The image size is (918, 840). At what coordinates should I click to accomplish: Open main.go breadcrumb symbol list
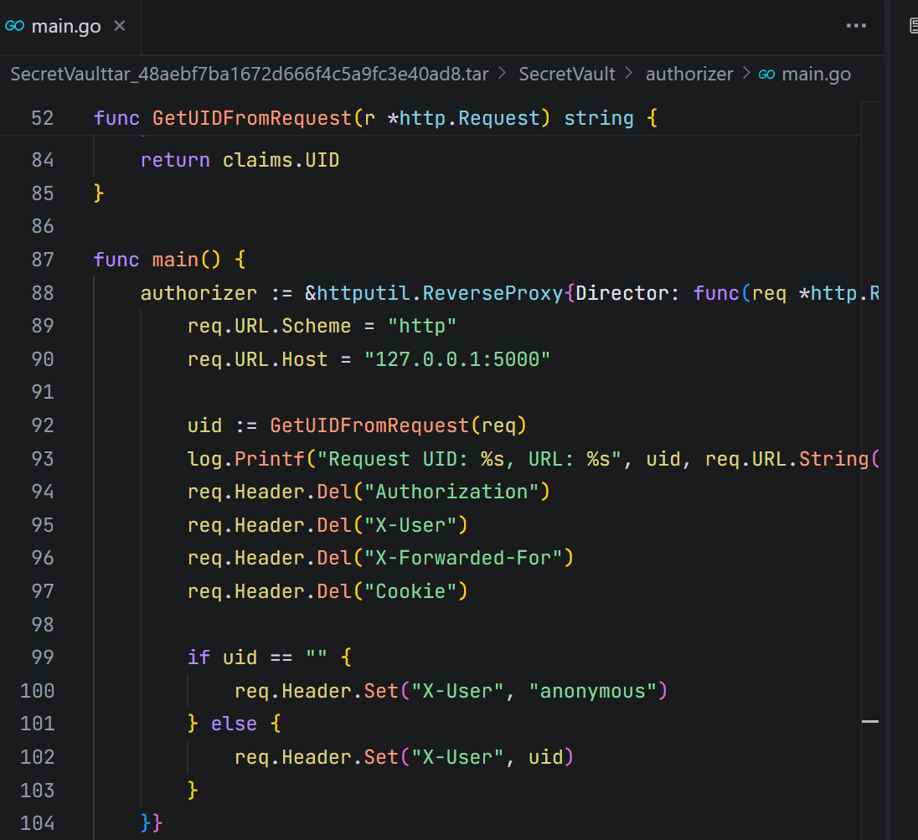point(816,75)
